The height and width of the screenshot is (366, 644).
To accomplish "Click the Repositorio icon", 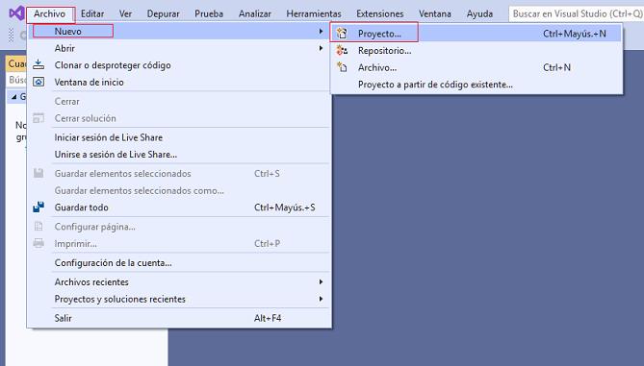I will click(x=342, y=50).
